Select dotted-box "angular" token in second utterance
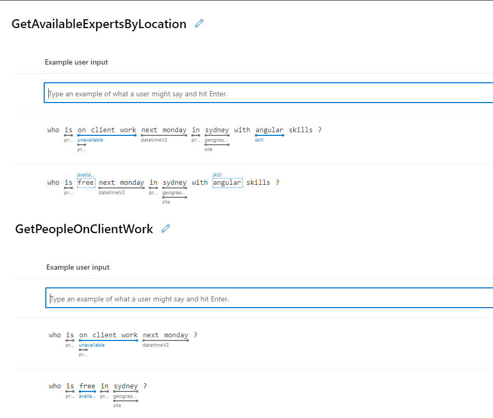Screen dimensions: 493x418 click(x=227, y=183)
